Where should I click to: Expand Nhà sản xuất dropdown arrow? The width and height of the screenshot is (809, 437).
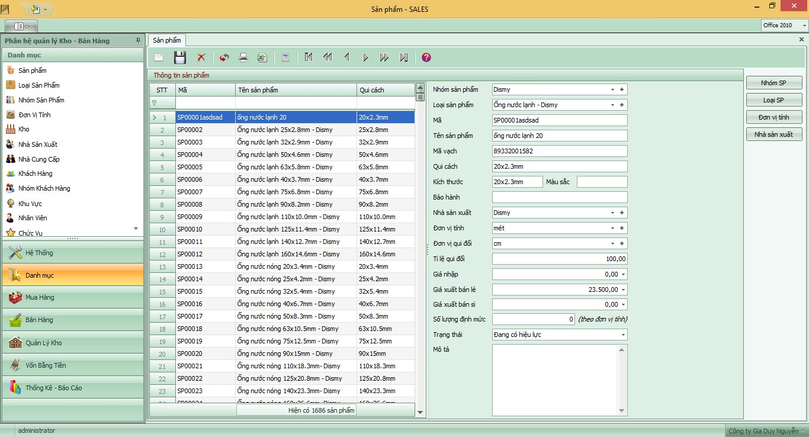[612, 213]
